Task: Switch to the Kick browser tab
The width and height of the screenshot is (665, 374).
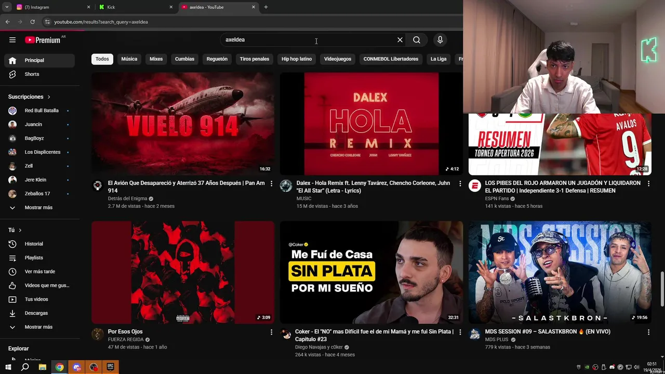Action: [135, 7]
